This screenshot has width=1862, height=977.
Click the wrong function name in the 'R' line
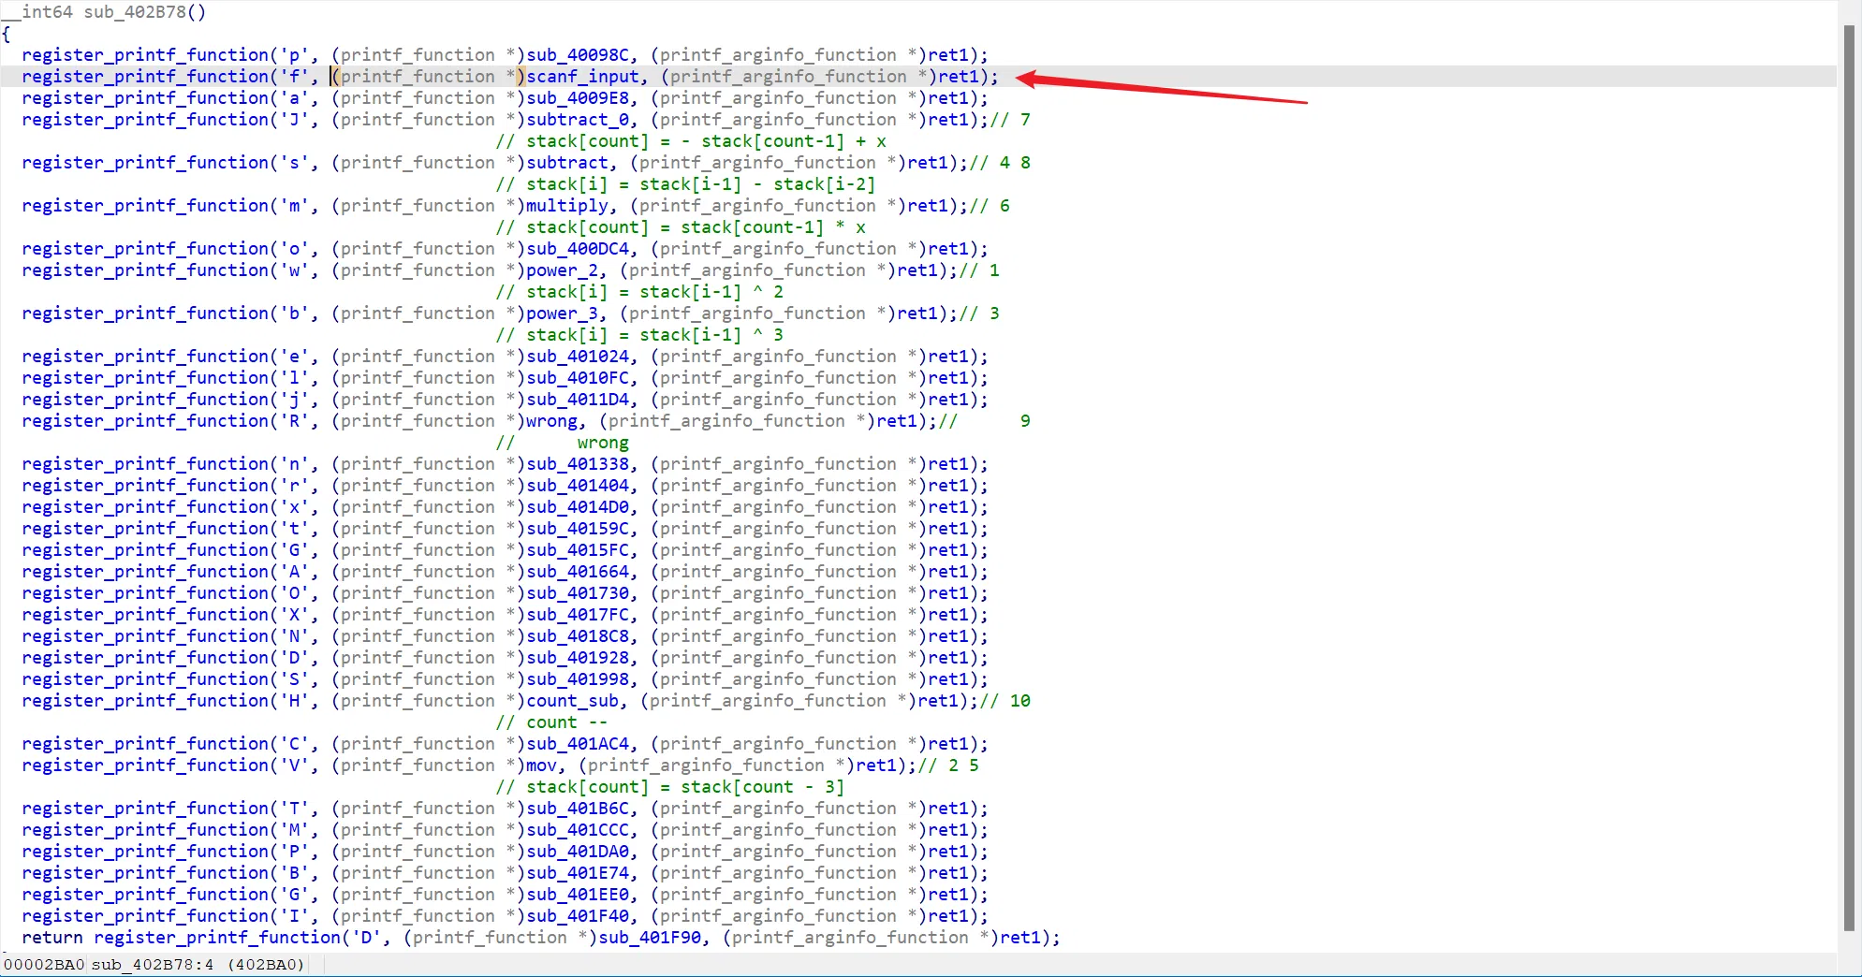tap(551, 421)
